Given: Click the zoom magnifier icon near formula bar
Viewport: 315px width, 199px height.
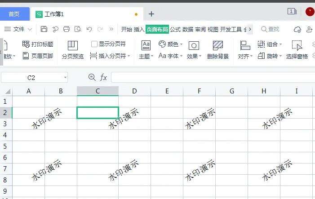Looking at the screenshot, I should [92, 77].
